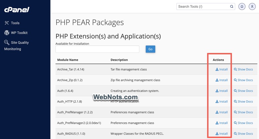The width and height of the screenshot is (259, 139).
Task: Select the Auth_RADIUS (1.1.0) module name
Action: point(71,134)
